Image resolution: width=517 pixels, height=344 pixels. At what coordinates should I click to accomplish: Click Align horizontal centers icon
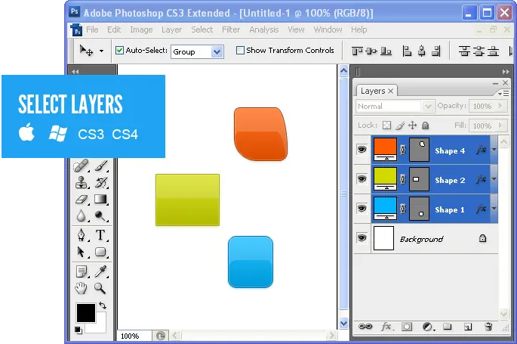pos(421,51)
